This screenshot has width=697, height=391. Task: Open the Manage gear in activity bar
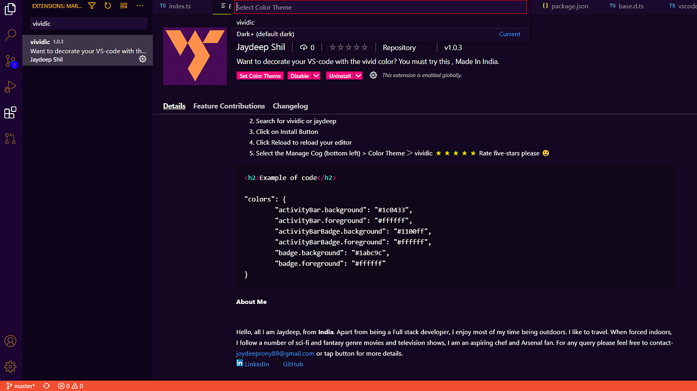point(10,366)
